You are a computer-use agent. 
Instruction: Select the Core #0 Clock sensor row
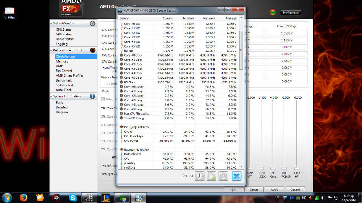click(x=178, y=55)
